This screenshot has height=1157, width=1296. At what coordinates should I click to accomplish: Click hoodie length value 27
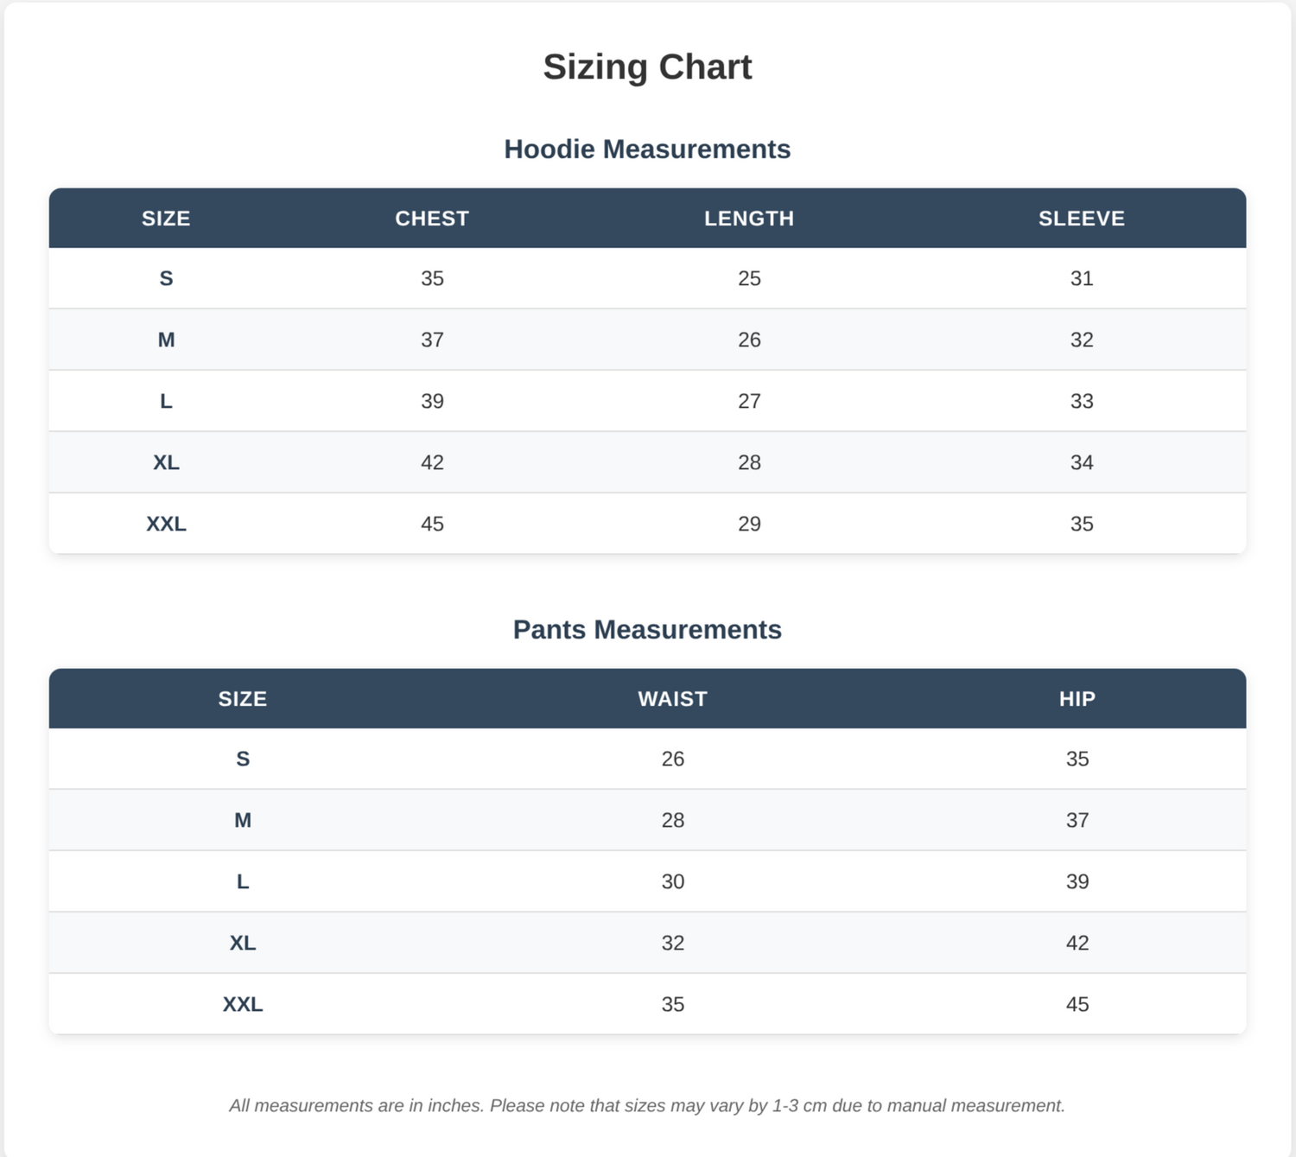[x=749, y=401]
